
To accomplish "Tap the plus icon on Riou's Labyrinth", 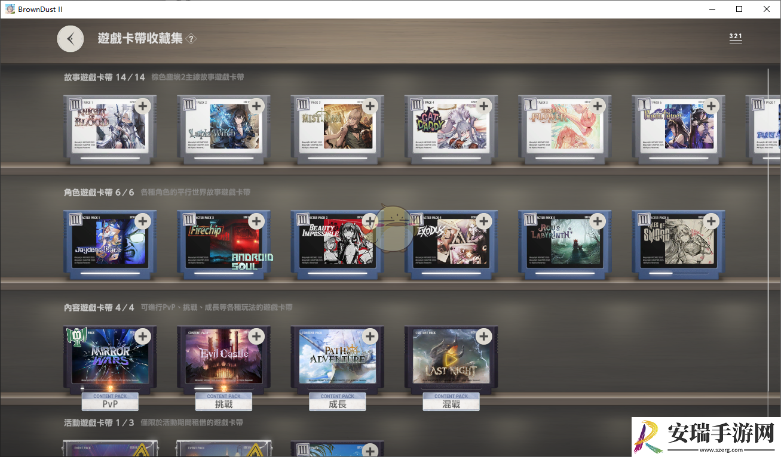I will click(x=598, y=221).
